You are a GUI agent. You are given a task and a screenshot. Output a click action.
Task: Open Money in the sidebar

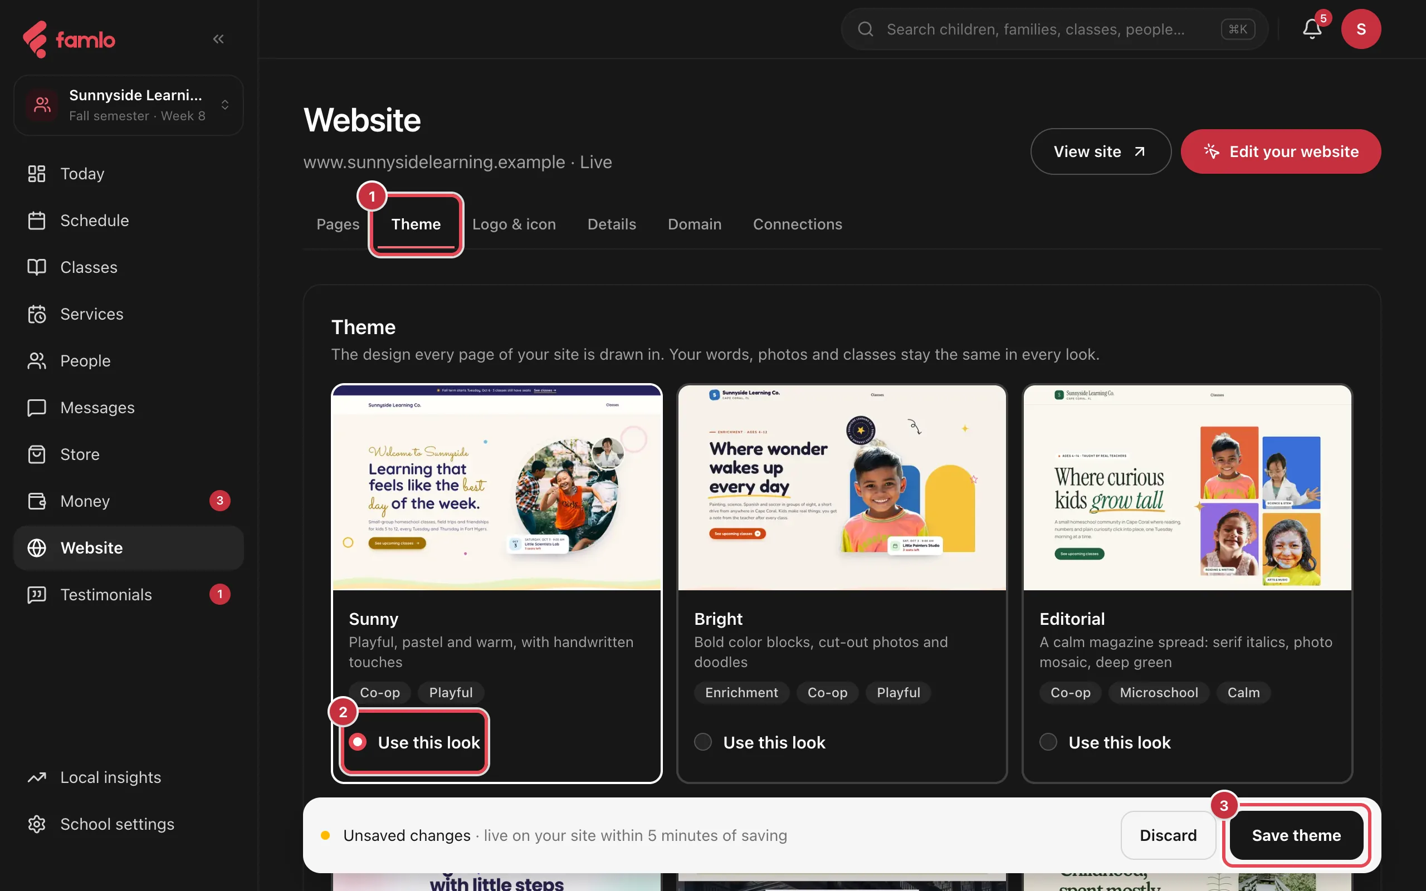(x=129, y=501)
